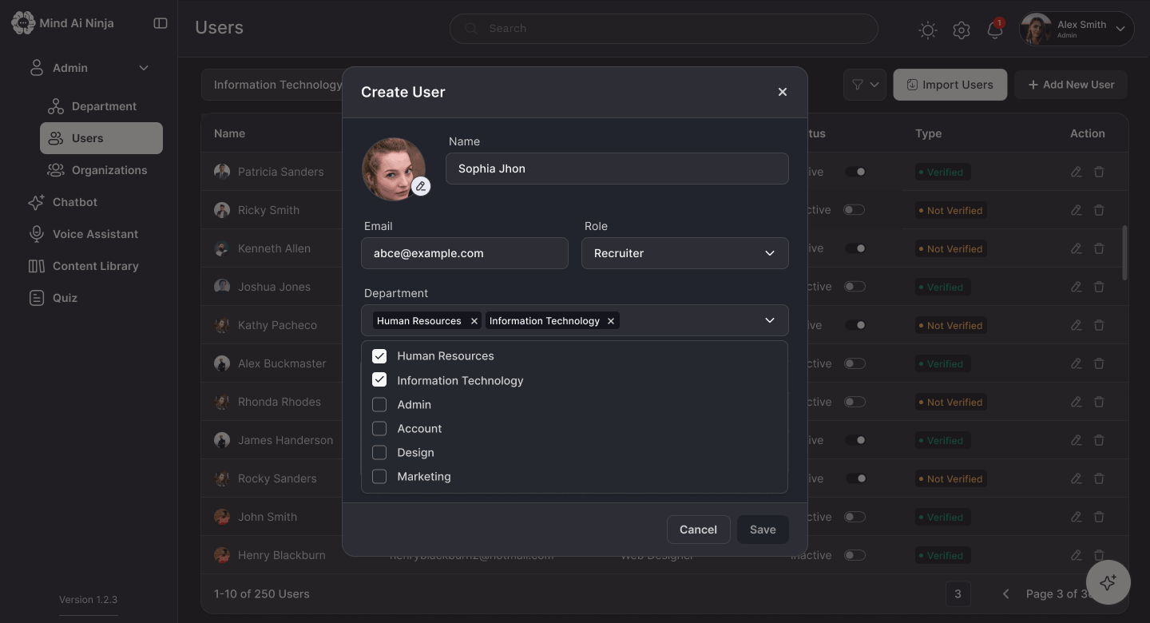The width and height of the screenshot is (1150, 623).
Task: Remove Information Technology tag from Department
Action: tap(611, 321)
